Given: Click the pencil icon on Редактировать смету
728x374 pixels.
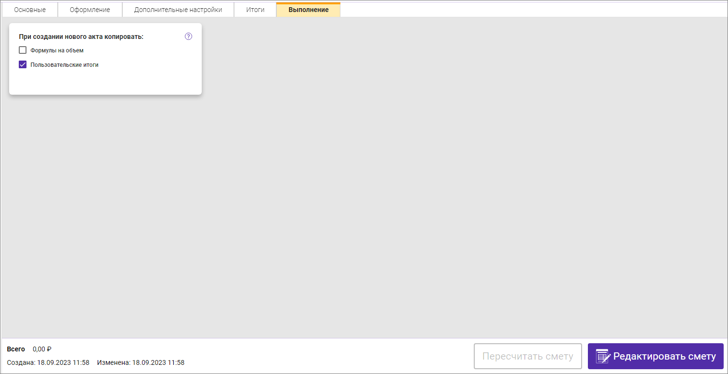Looking at the screenshot, I should pos(603,356).
